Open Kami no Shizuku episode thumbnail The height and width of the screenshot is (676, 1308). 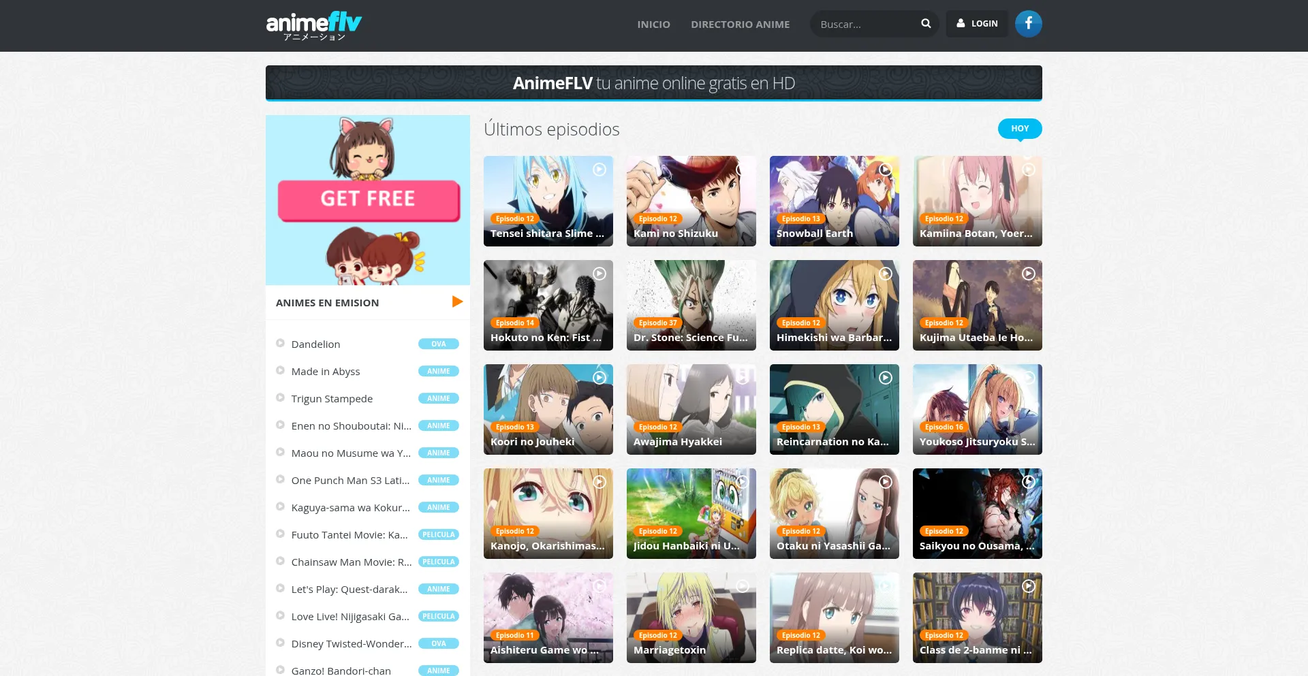(691, 201)
